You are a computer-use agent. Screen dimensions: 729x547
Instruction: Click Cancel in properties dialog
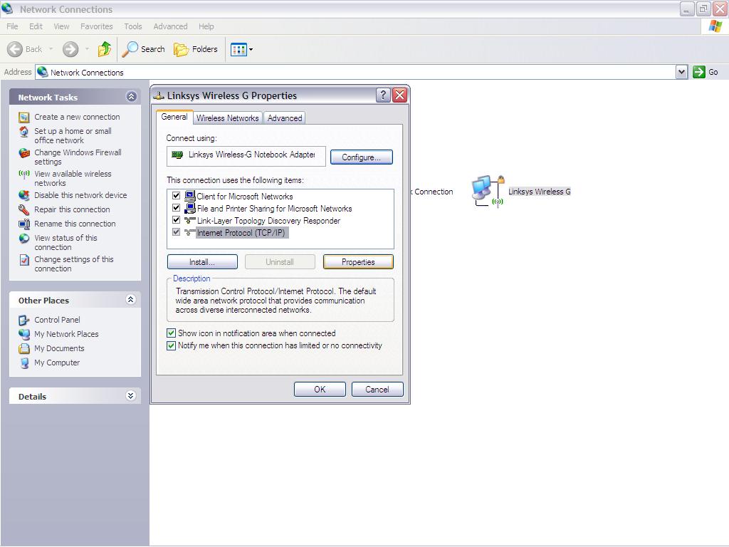coord(377,390)
